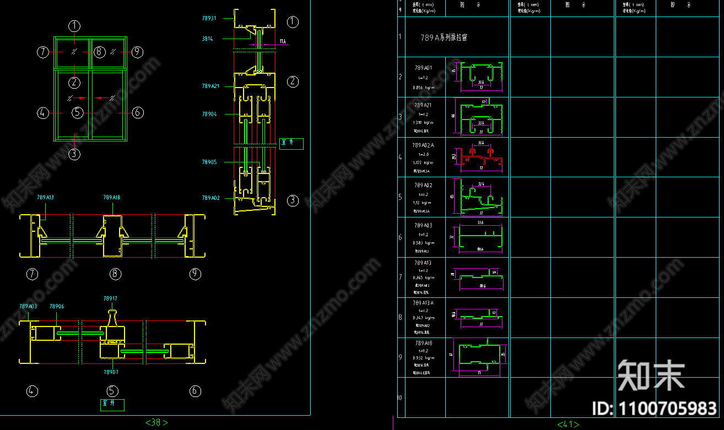Select the 0.932 kg/m weight value
The image size is (724, 430).
pos(423,358)
